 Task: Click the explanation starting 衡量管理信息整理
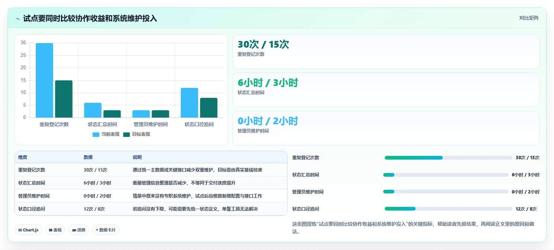coord(184,183)
